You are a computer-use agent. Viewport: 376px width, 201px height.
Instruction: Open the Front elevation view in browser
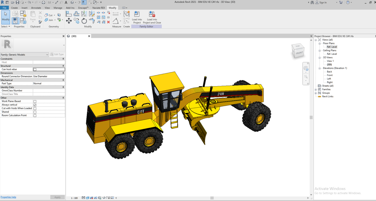330,75
